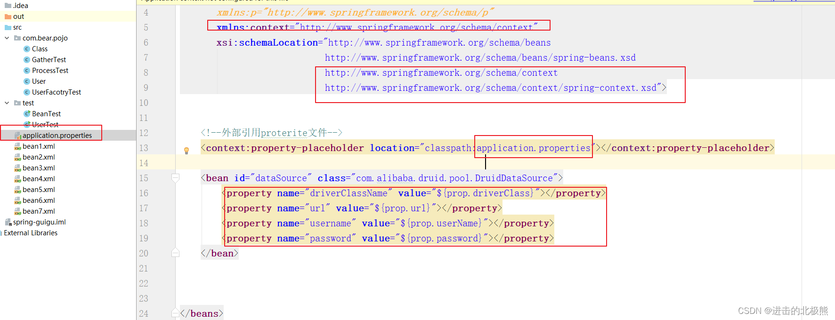Open bean7.xml in the project tree
Viewport: 835px width, 320px height.
pyautogui.click(x=39, y=211)
